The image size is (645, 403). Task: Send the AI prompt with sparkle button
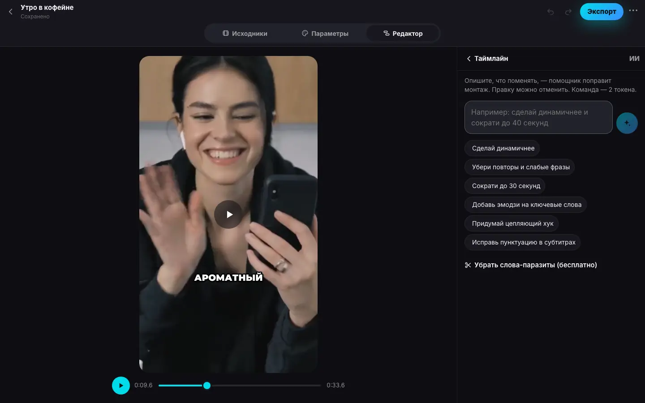tap(627, 123)
